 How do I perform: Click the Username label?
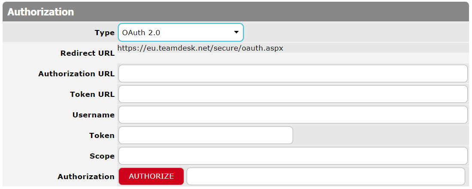click(94, 115)
